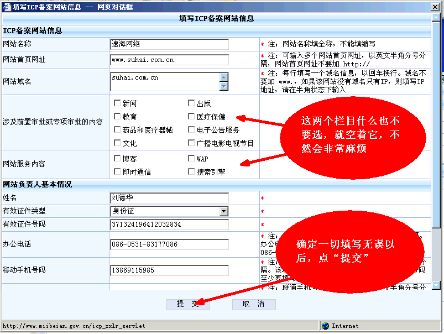Viewport: 444px width, 334px height.
Task: Click the 取消 button
Action: coord(253,304)
